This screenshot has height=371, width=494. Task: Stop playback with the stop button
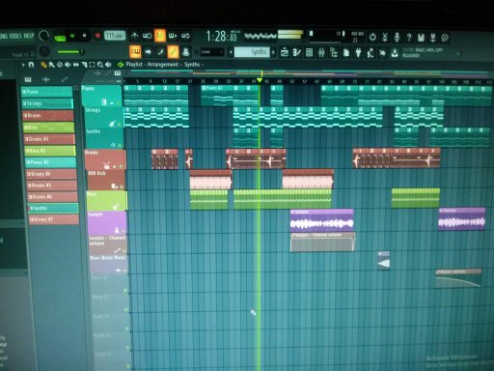pos(85,36)
